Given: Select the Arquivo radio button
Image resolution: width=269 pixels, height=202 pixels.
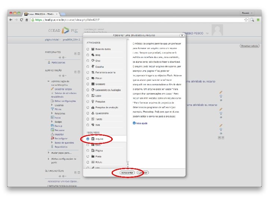Looking at the screenshot, I should 88,139.
